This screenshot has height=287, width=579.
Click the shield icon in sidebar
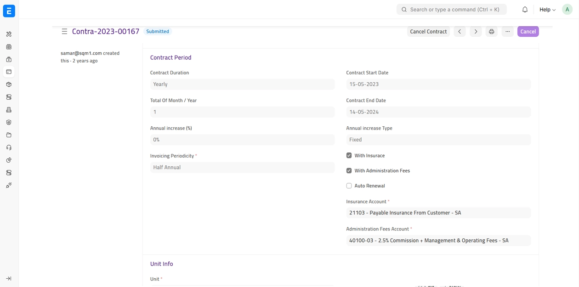click(9, 123)
